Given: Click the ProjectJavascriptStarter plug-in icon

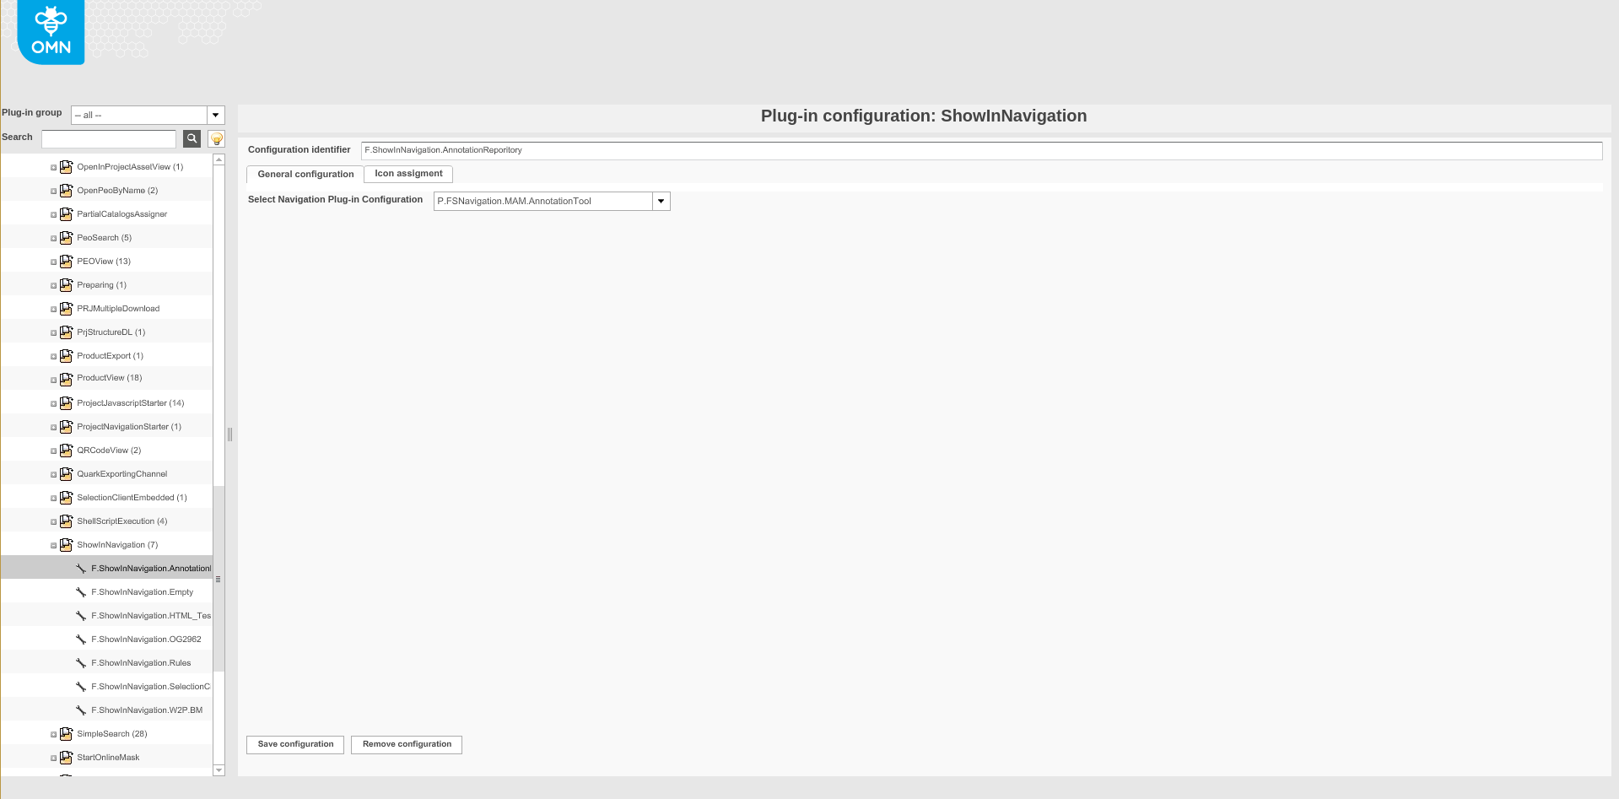Looking at the screenshot, I should click(66, 403).
